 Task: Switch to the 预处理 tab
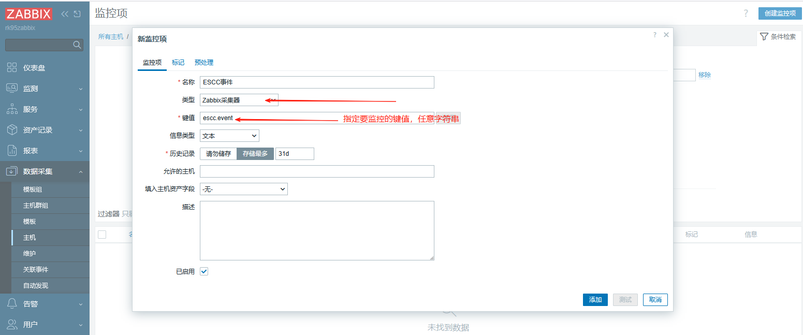[x=204, y=63]
